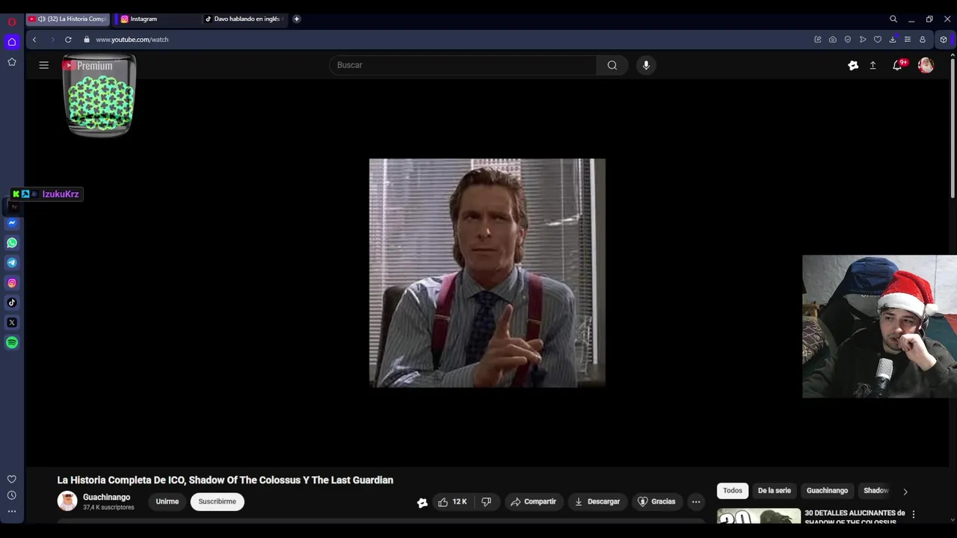The height and width of the screenshot is (538, 957).
Task: Open X (Twitter) in the sidebar
Action: 12,323
